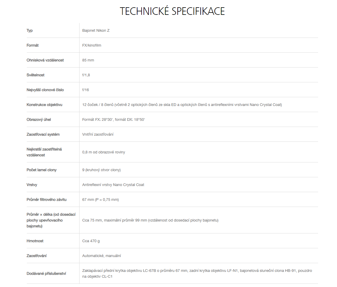Screen dimensions: 337x287
Task: Click the Antireflexní vrstvy Nano Crystal Coat text
Action: (113, 185)
